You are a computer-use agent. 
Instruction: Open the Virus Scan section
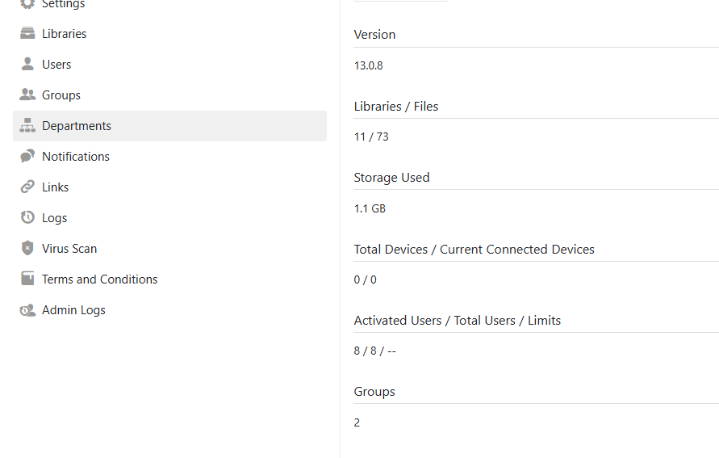pos(169,248)
